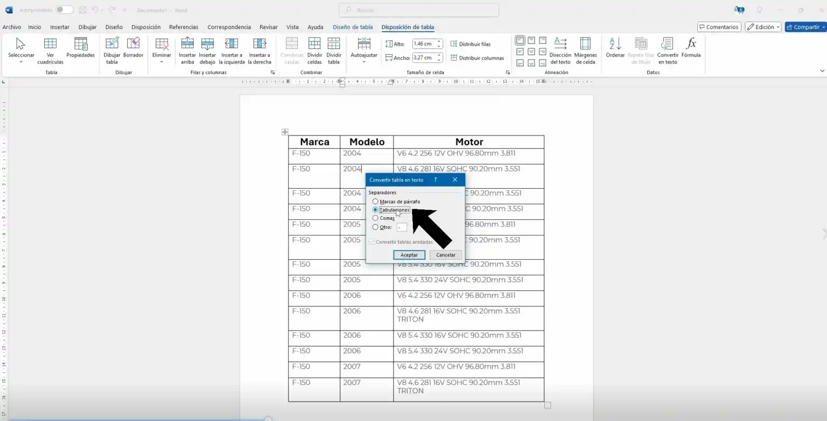Click Insertar a la izquierda
The height and width of the screenshot is (421, 827).
[232, 51]
